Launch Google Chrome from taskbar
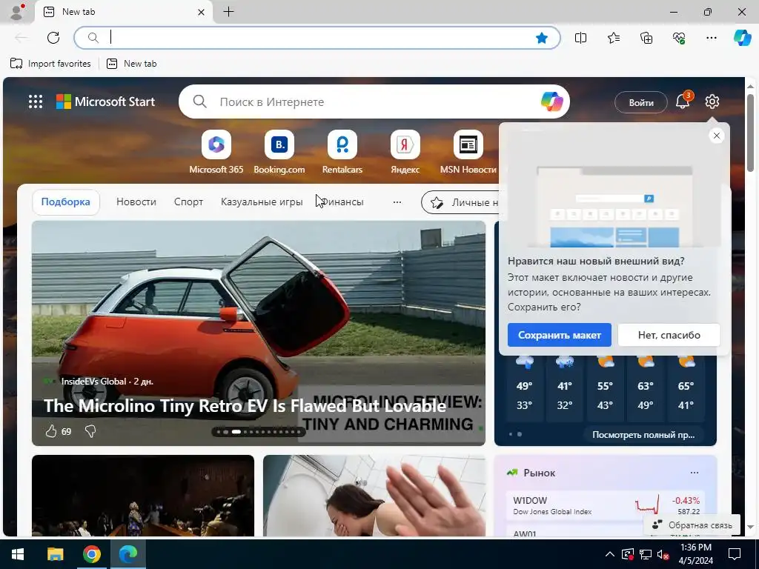 tap(91, 554)
